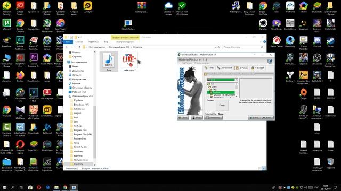Image resolution: width=341 pixels, height=191 pixels.
Task: Open the Adobe Premiere Pro desktop icon
Action: 34,60
